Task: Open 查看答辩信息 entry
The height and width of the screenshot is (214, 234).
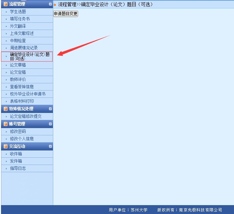Action: [x=27, y=87]
